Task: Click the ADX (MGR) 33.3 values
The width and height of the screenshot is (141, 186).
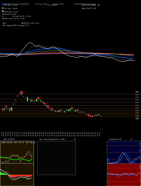Action: click(21, 23)
